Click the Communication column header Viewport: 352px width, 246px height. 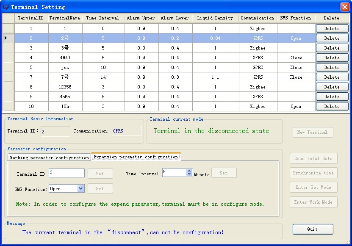tap(258, 18)
